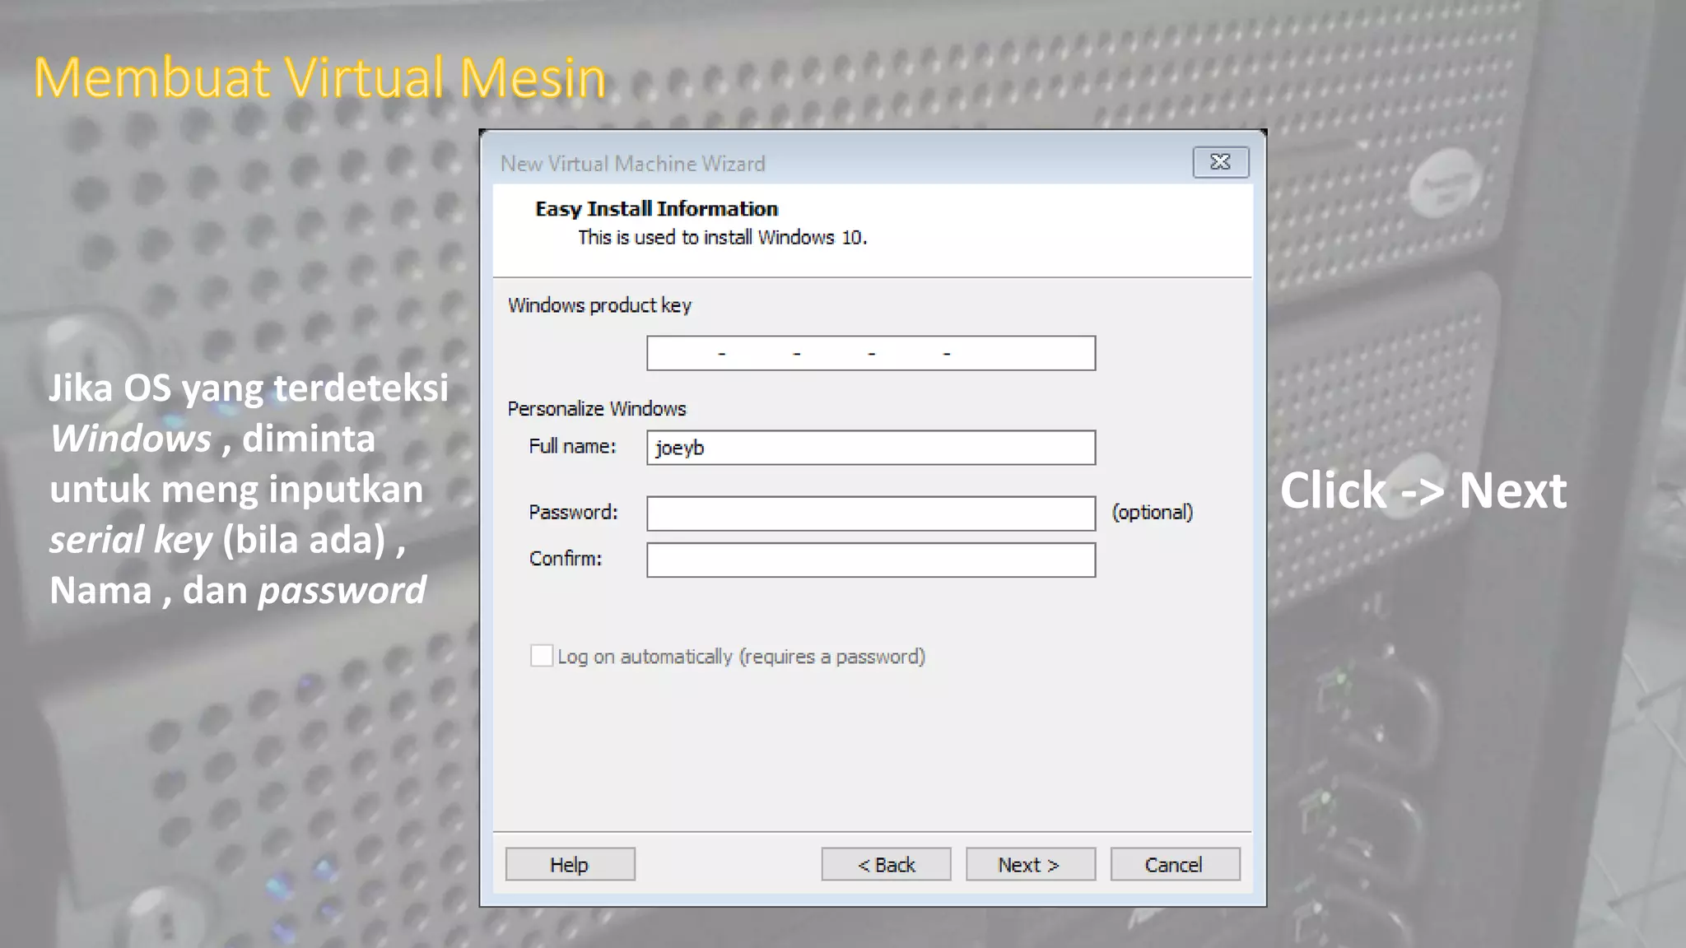This screenshot has height=948, width=1686.
Task: Proceed with the Next > button
Action: pos(1031,864)
